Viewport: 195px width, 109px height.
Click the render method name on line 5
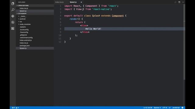tap(73, 19)
